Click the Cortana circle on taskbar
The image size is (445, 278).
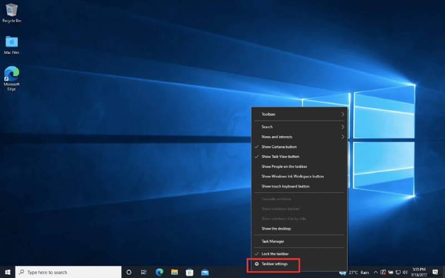point(129,272)
